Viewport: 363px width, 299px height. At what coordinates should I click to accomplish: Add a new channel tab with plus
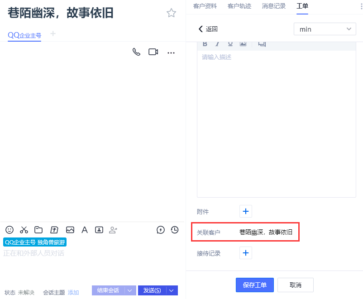[53, 34]
